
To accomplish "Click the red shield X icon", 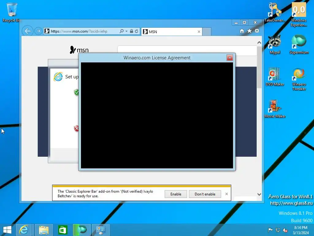I will click(76, 128).
